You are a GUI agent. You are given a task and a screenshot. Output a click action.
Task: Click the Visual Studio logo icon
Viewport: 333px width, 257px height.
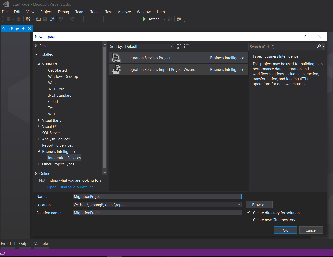coord(6,4)
